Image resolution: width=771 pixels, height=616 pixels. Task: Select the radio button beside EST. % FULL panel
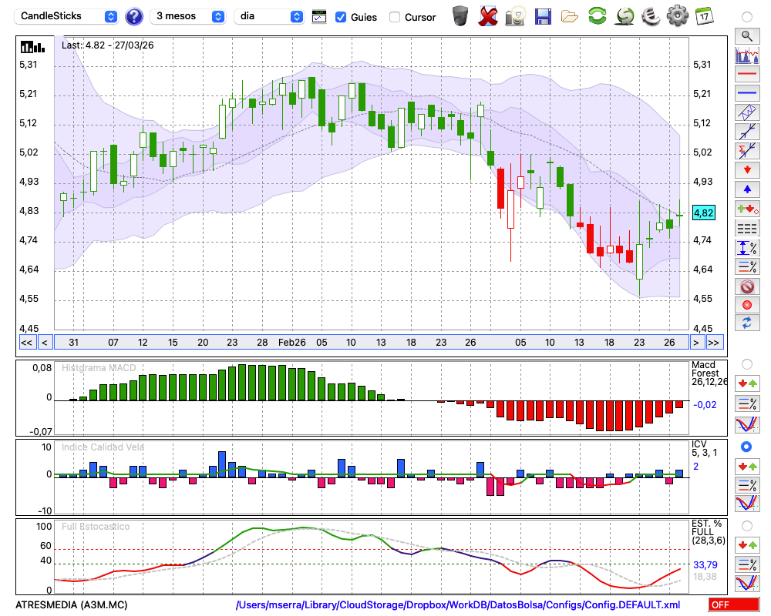coord(746,525)
